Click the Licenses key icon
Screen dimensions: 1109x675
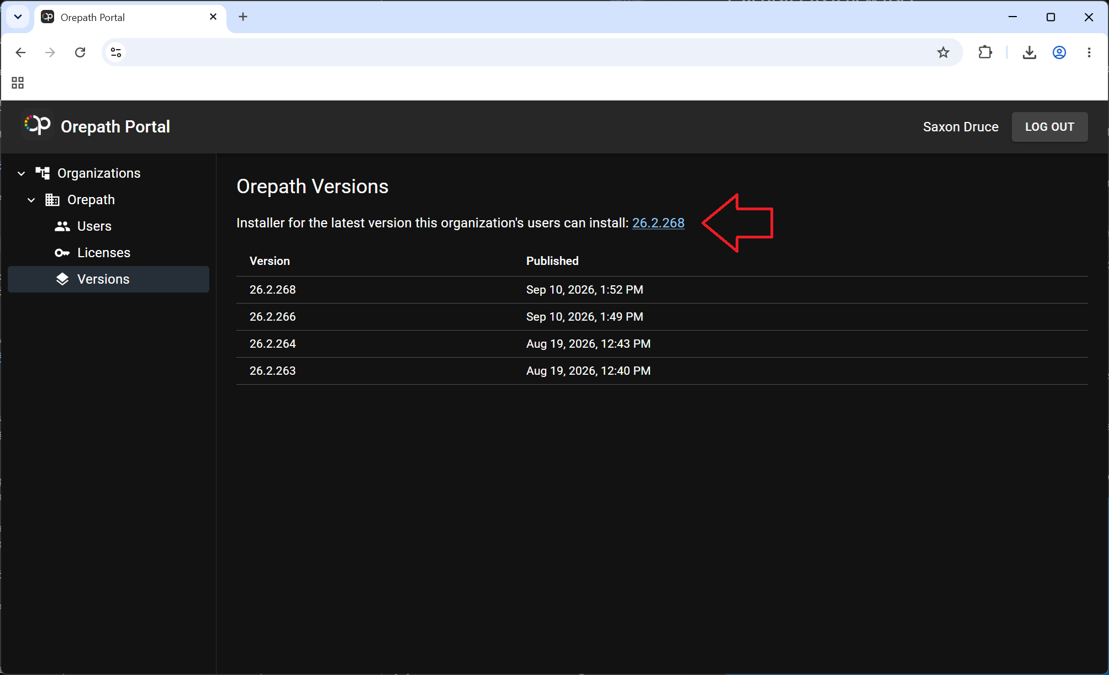coord(62,253)
